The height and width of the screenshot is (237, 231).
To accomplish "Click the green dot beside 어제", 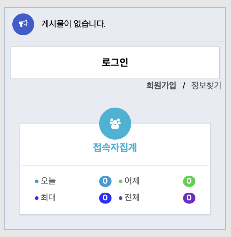I will (x=121, y=181).
